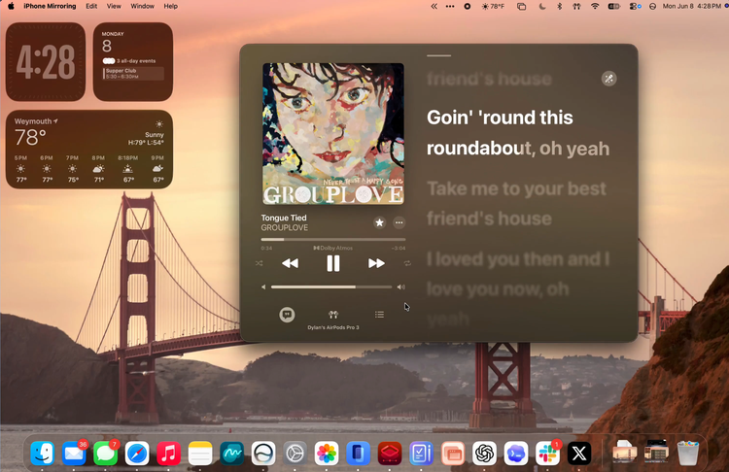Open the red cube app in the Dock
Image resolution: width=729 pixels, height=472 pixels.
pos(390,454)
